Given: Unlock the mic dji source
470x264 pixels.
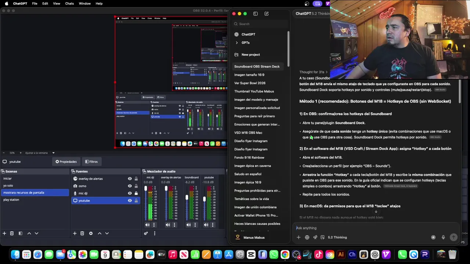Looking at the screenshot, I should (136, 193).
